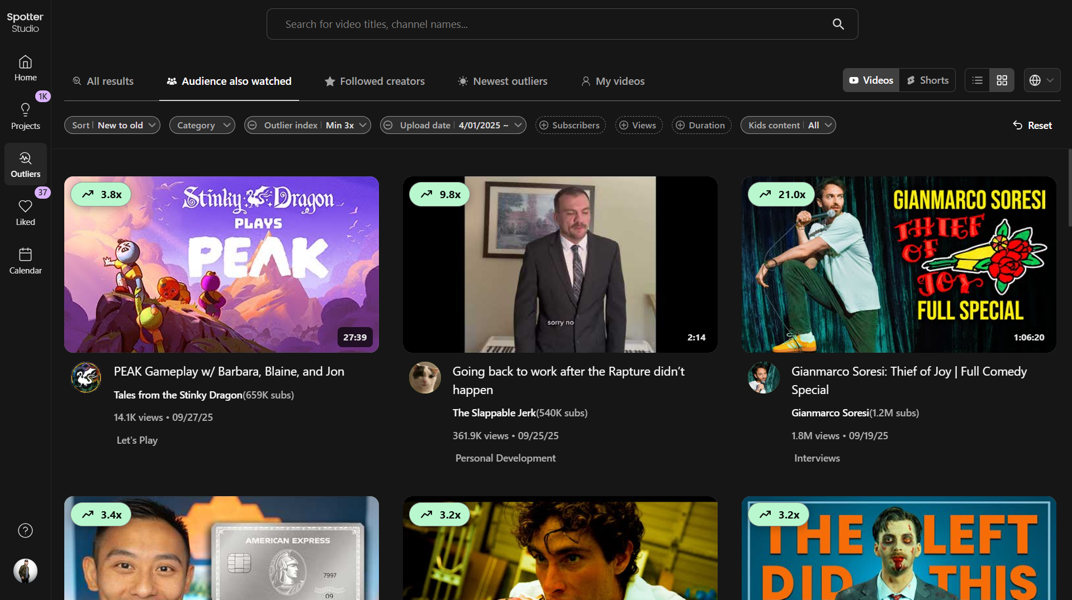The width and height of the screenshot is (1072, 600).
Task: Click the help question mark icon
Action: tap(25, 530)
